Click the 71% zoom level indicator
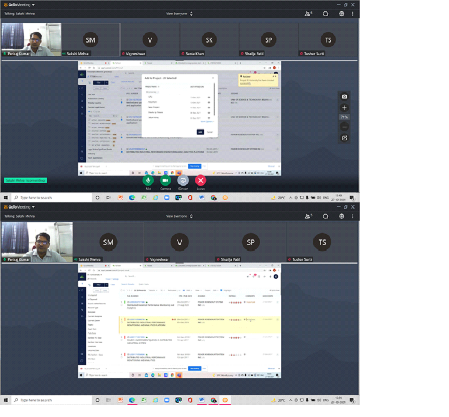Image resolution: width=449 pixels, height=417 pixels. coord(344,117)
